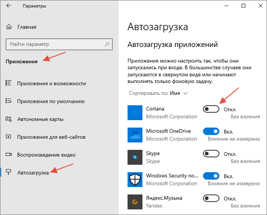Click the Приложения для веб-сайтов icon
Viewport: 267px width, 215px height.
tap(8, 137)
